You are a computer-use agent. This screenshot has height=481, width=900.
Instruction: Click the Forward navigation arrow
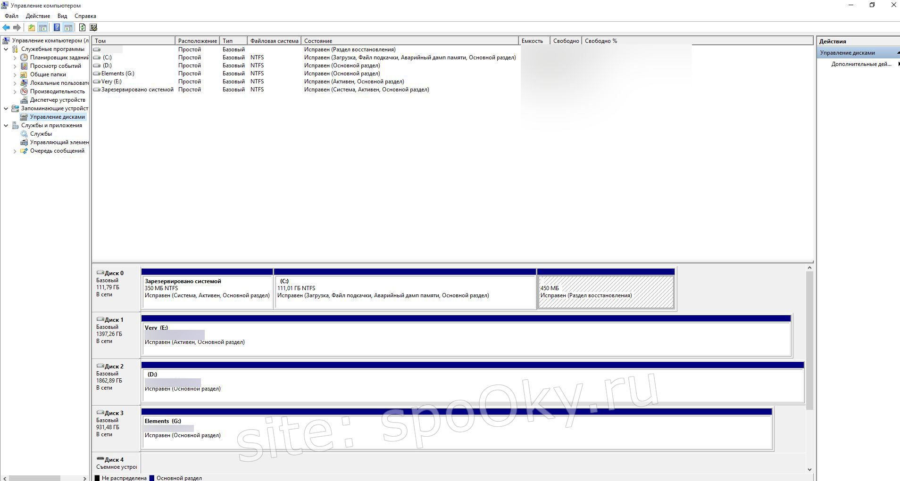pyautogui.click(x=17, y=27)
